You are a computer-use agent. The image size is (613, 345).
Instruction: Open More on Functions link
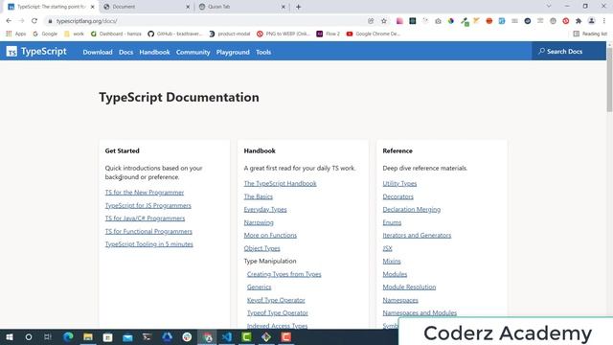[x=270, y=235]
